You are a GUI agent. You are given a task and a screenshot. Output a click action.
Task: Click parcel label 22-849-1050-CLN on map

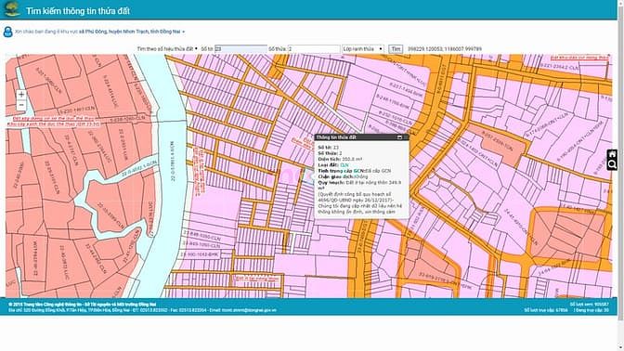tap(201, 244)
